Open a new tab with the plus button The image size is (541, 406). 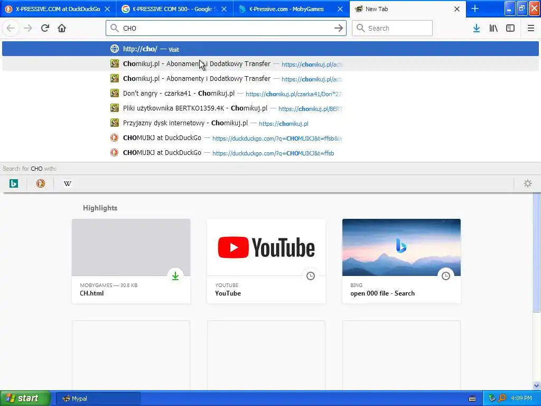tap(475, 8)
